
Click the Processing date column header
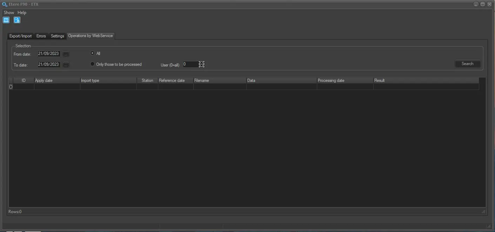point(345,80)
